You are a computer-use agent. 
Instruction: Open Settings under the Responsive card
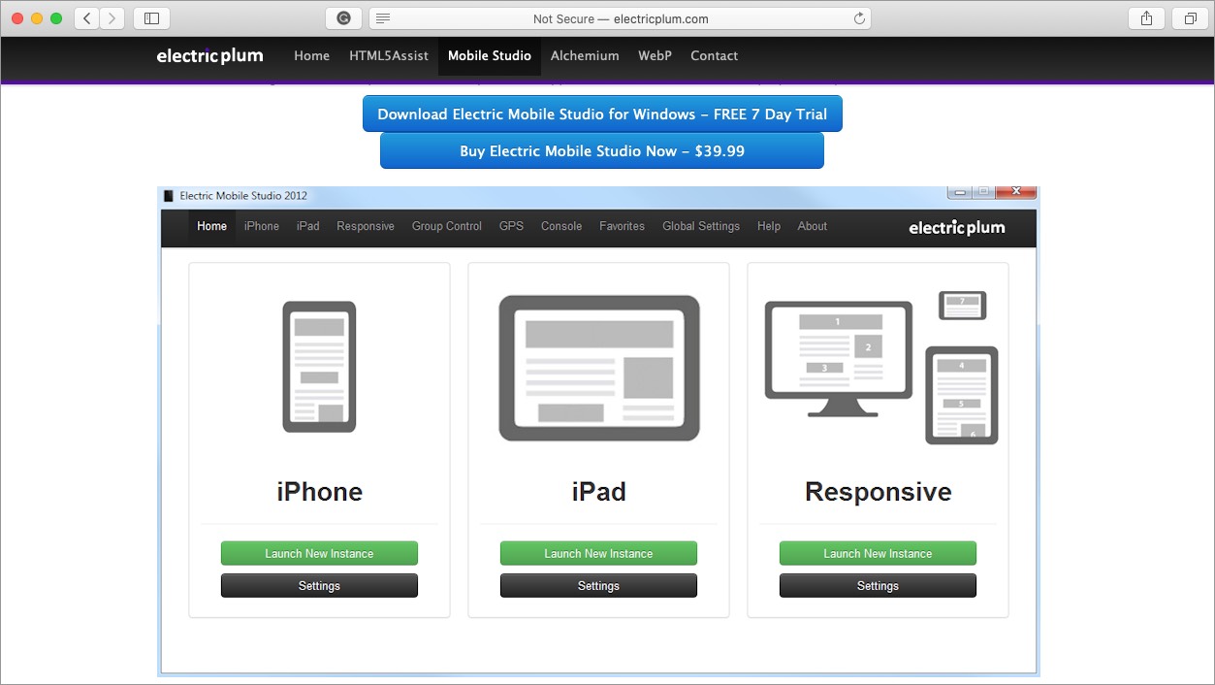(878, 585)
